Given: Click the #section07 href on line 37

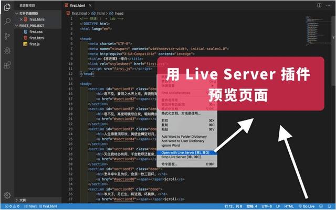Looking at the screenshot, I should (124, 199).
